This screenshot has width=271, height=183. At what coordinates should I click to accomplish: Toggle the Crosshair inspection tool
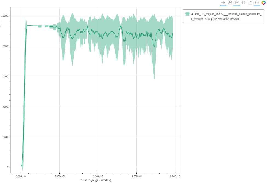coord(257,2)
